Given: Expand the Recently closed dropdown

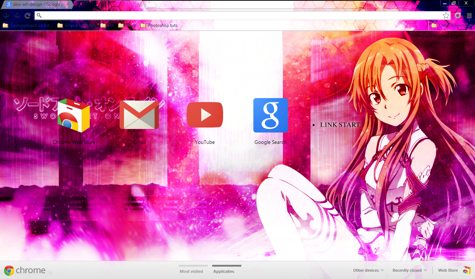Looking at the screenshot, I should (x=409, y=270).
